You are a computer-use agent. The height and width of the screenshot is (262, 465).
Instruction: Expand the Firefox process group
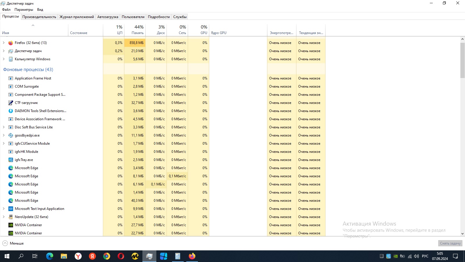point(4,43)
